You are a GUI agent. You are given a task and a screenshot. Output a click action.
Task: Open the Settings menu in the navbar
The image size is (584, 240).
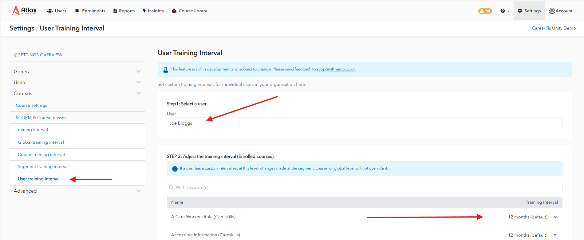(529, 11)
